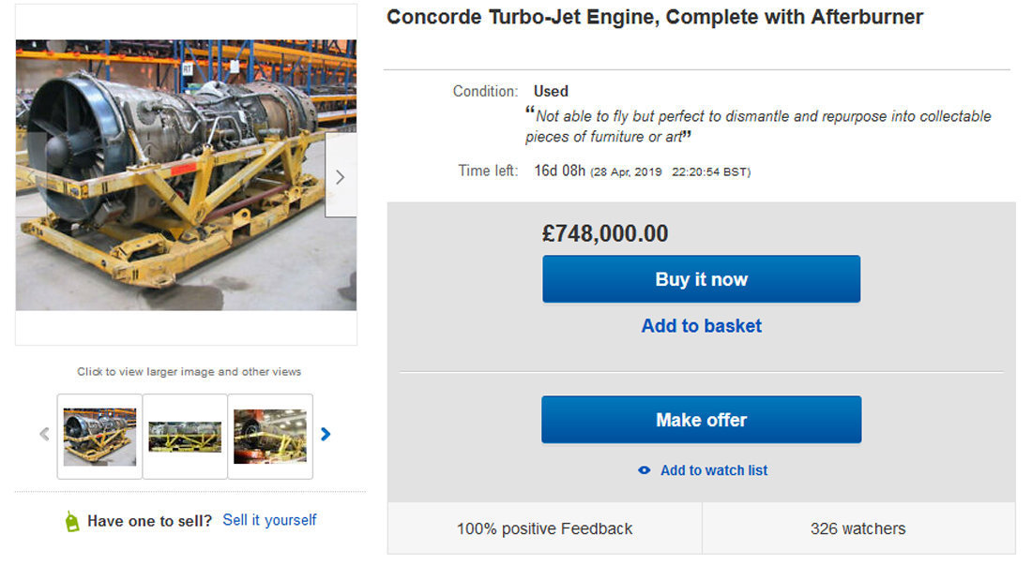The width and height of the screenshot is (1032, 565).
Task: Click the 100% positive Feedback cell
Action: [544, 528]
